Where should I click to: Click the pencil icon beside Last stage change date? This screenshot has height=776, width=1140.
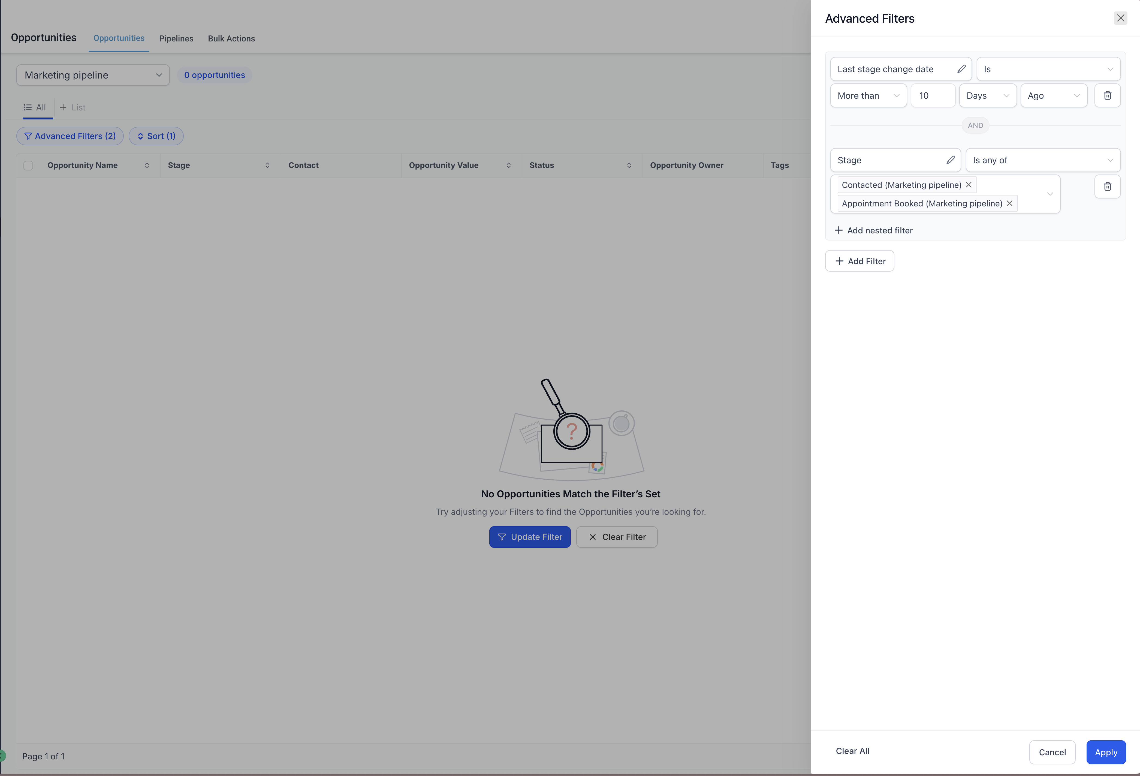961,69
